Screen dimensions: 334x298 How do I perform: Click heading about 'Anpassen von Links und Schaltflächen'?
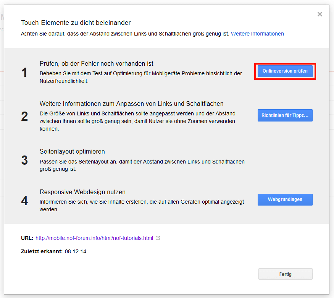[x=131, y=104]
